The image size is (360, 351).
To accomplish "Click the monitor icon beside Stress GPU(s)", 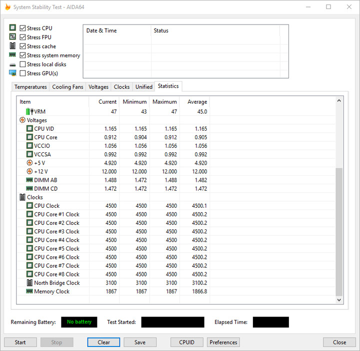I will pos(12,73).
